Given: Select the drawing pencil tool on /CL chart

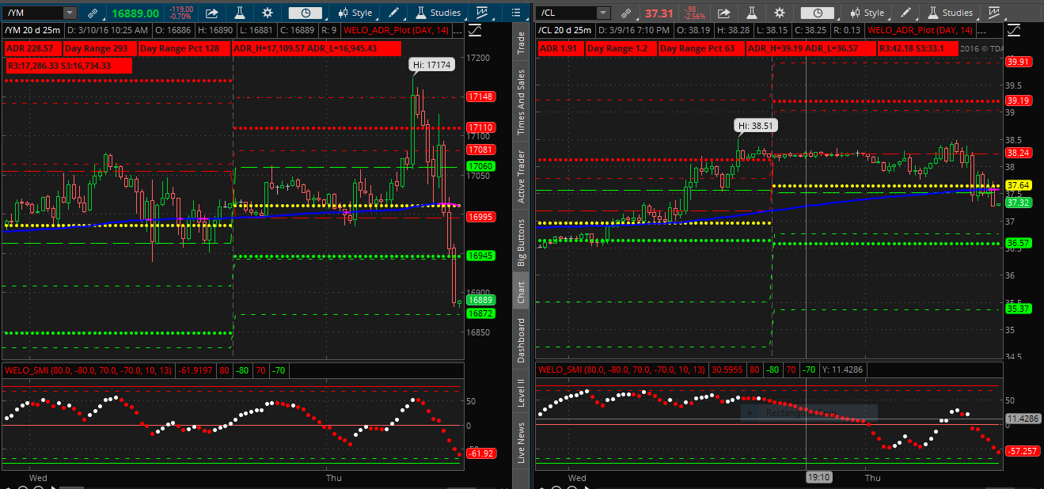Looking at the screenshot, I should 906,13.
